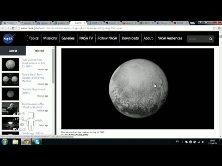Select the Latest sidebar tab
222x166 pixels.
point(13,51)
